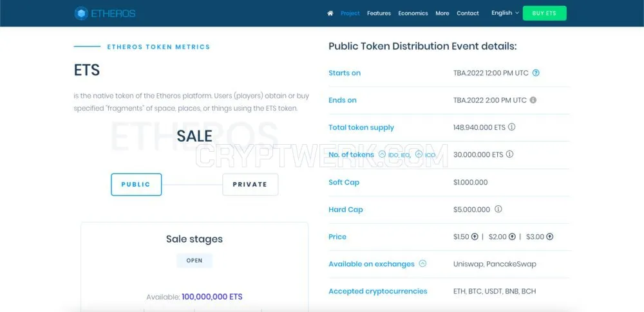
Task: Click the Etheros cube logo icon
Action: pyautogui.click(x=81, y=13)
